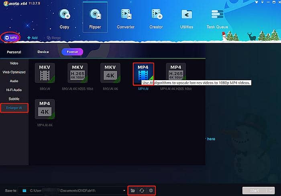The width and height of the screenshot is (281, 196).
Task: Open the Utilities module
Action: [187, 19]
